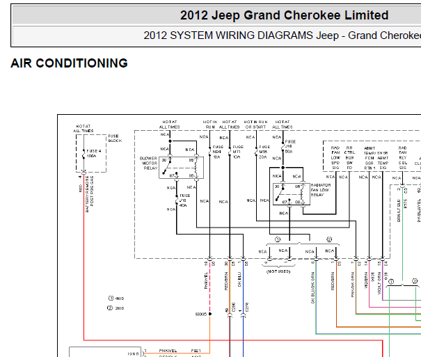The height and width of the screenshot is (357, 421).
Task: Select the "FUSE BLOCK" label
Action: pos(115,138)
